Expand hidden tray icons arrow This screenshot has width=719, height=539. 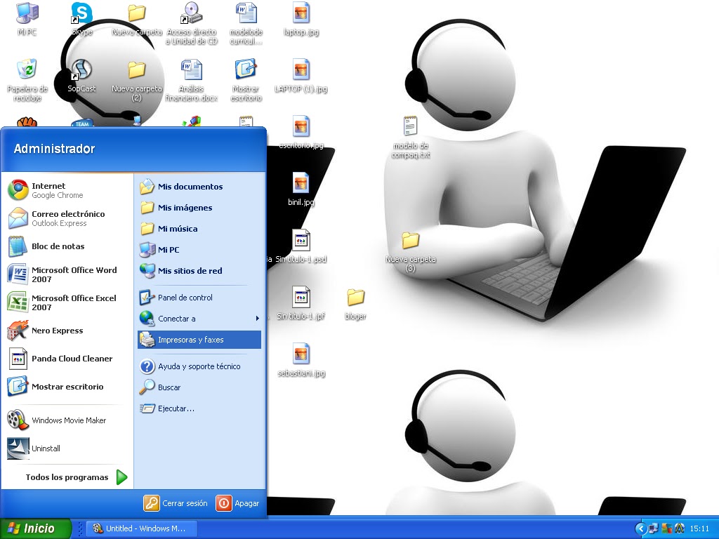(640, 529)
